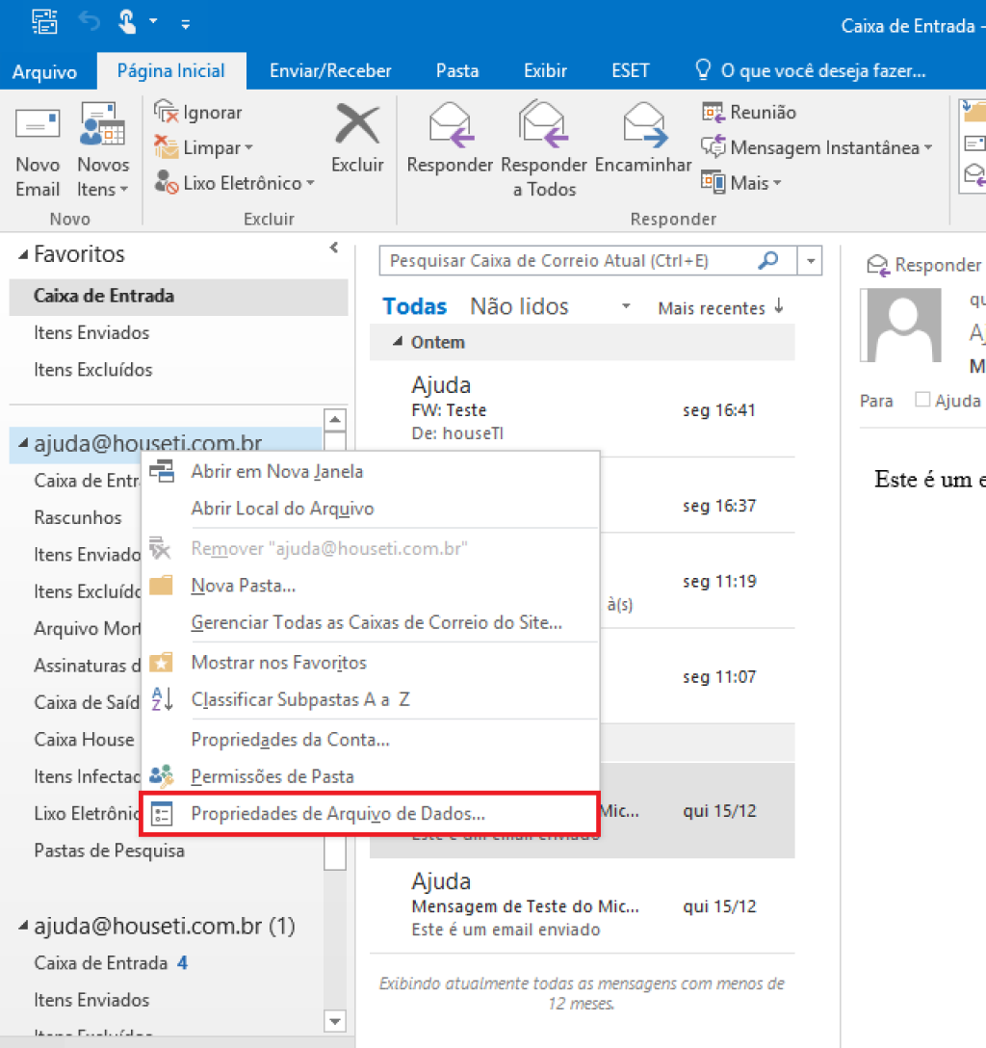Click the Propriedades de Arquivo de Dados icon
This screenshot has height=1048, width=986.
tap(162, 813)
